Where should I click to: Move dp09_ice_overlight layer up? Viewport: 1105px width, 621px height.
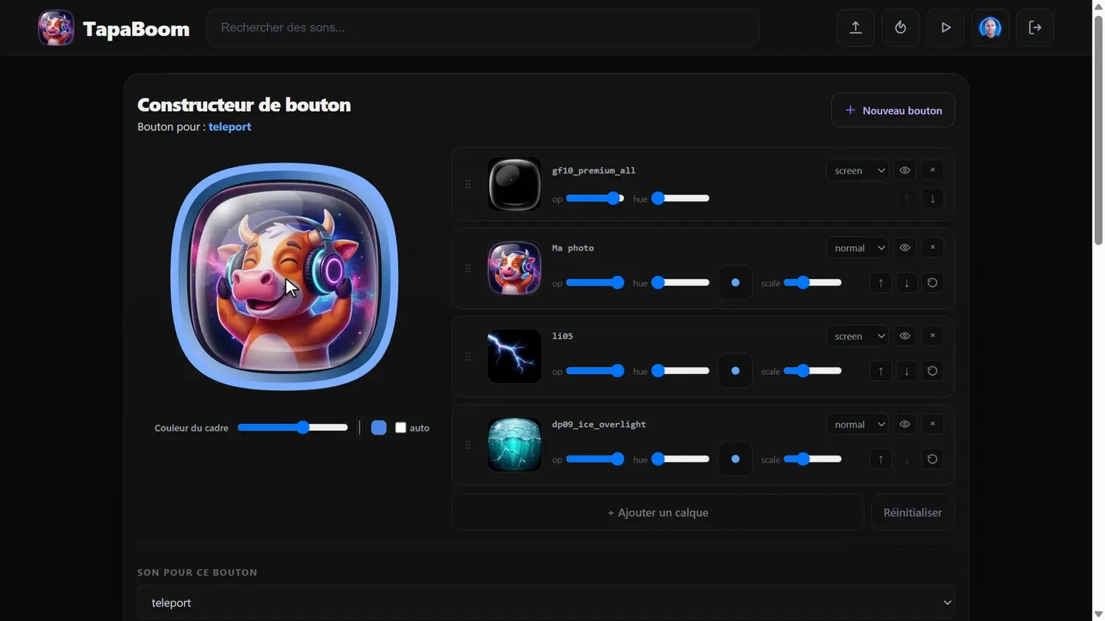tap(881, 459)
